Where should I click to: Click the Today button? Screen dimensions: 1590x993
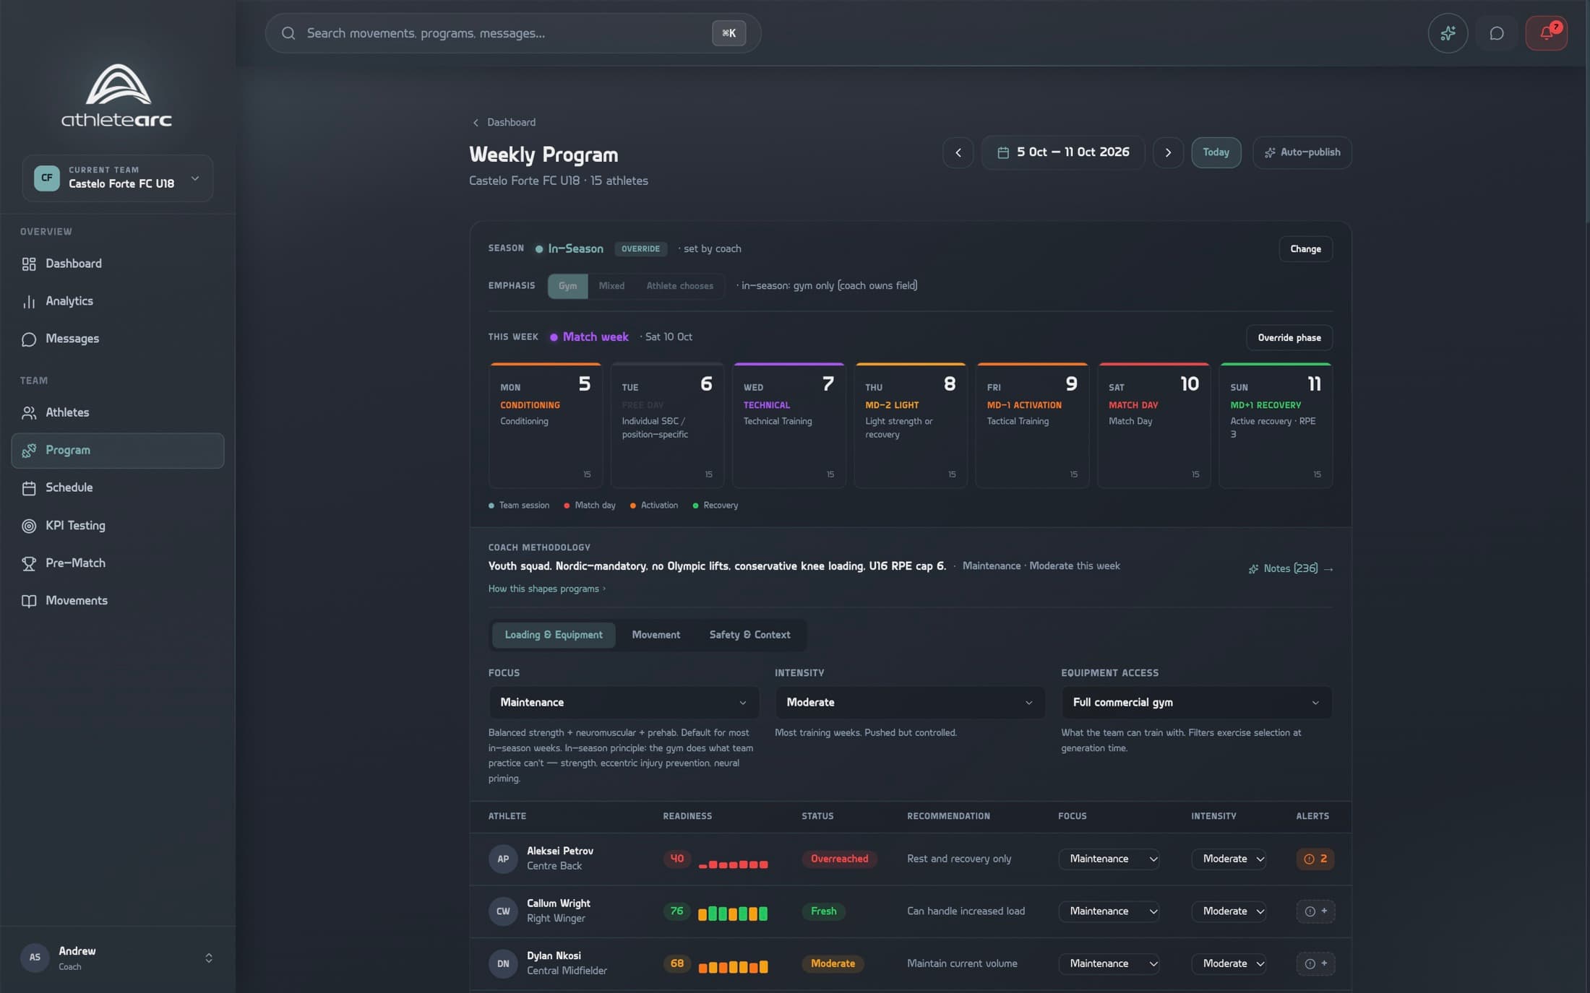pyautogui.click(x=1216, y=152)
